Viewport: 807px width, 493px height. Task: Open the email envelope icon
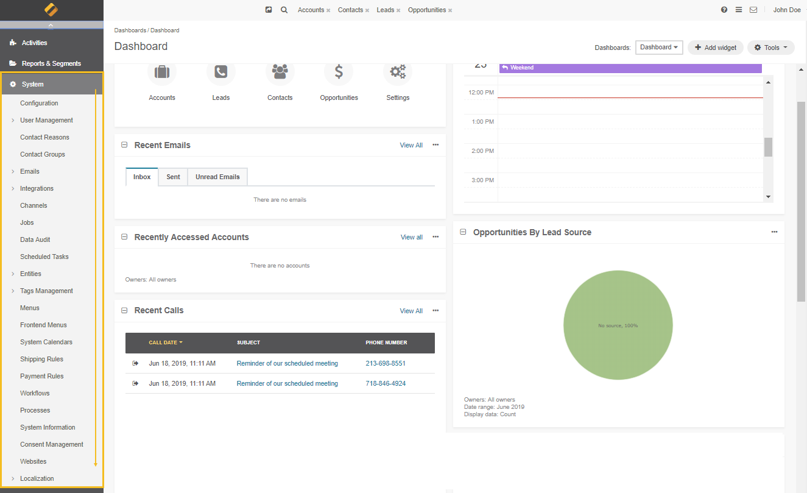[753, 10]
